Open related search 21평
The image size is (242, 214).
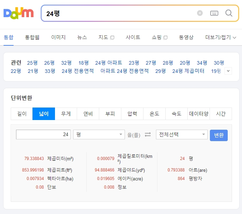(33, 71)
